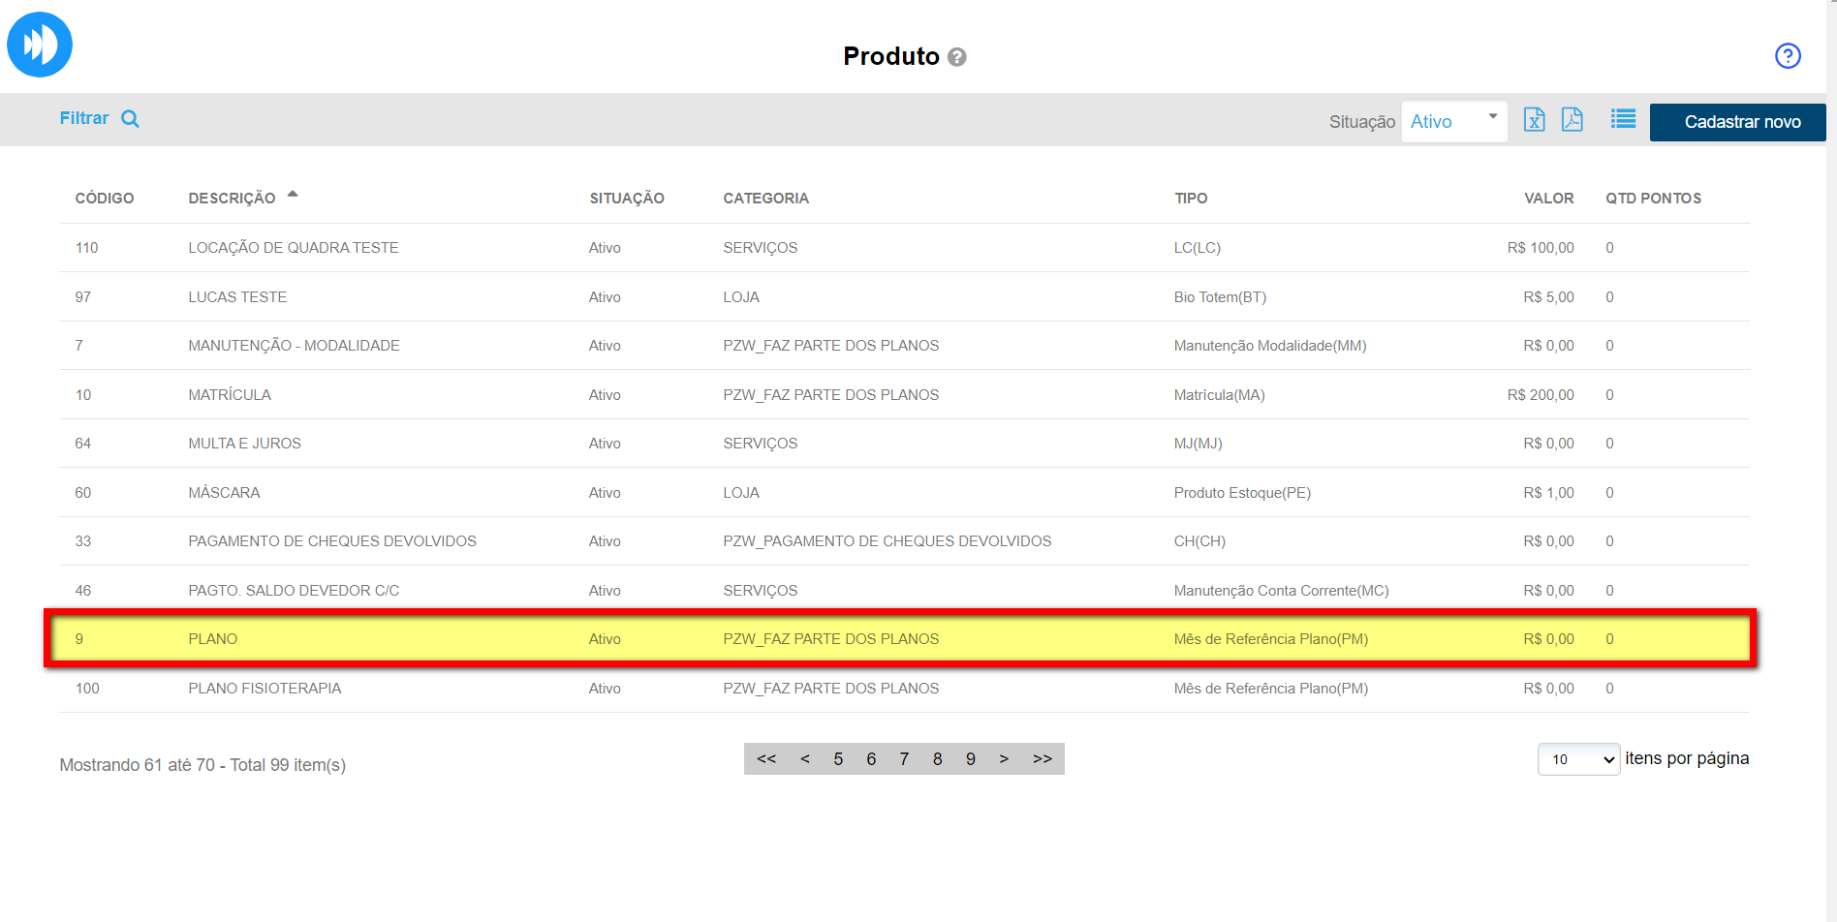
Task: Sort by Descrição using the arrow
Action: (293, 195)
